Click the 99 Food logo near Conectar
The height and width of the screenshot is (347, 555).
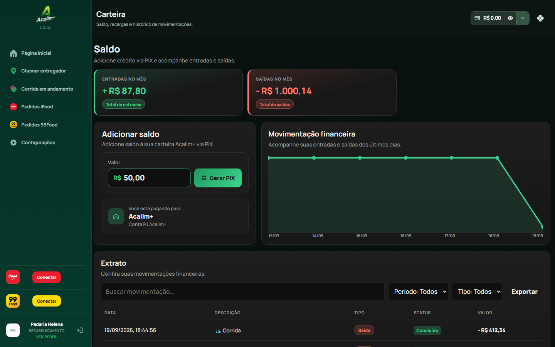(13, 301)
